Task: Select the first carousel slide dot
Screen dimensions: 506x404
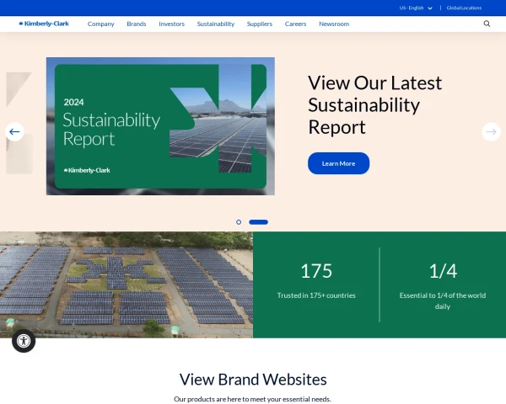Action: coord(239,222)
